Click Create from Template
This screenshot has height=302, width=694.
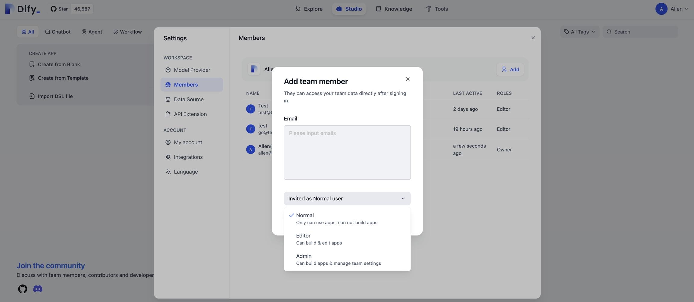pos(63,78)
